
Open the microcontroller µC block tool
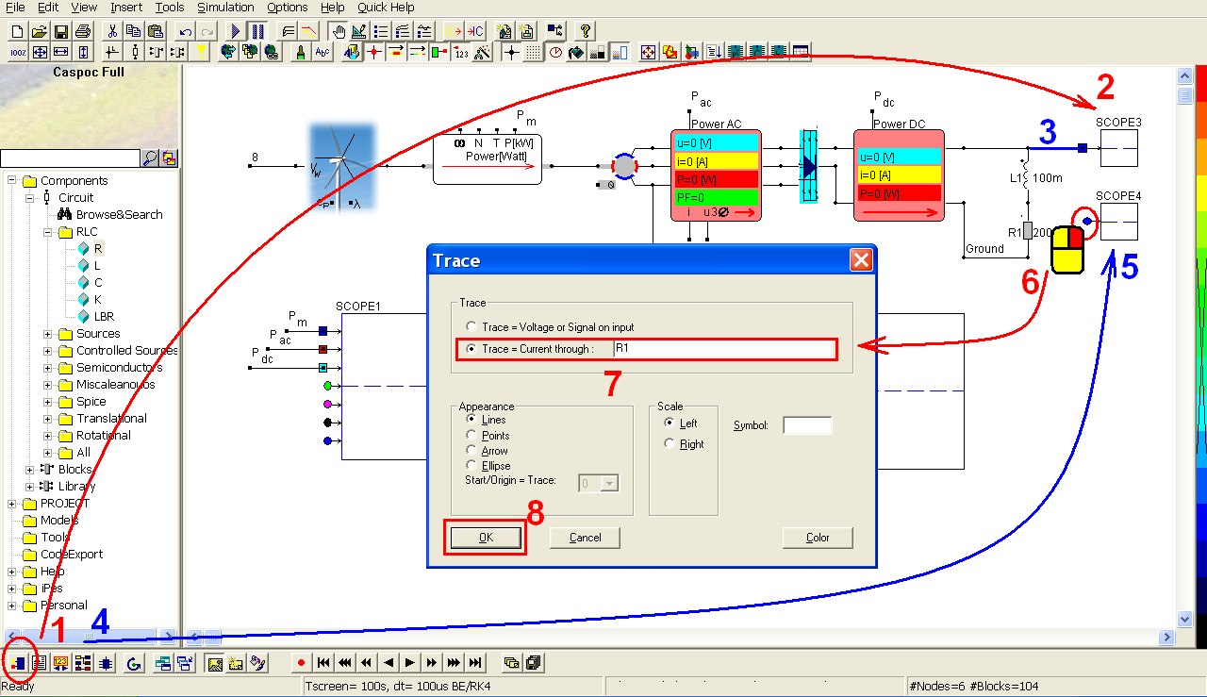(735, 52)
